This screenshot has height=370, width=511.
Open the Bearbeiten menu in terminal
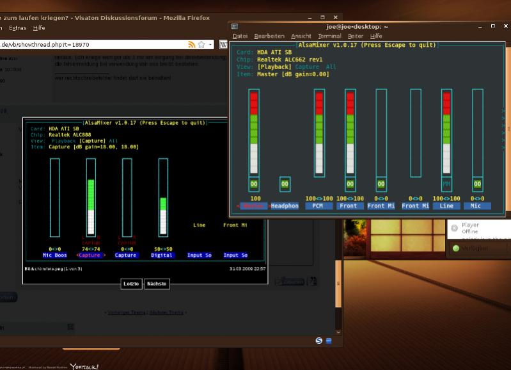pos(269,36)
